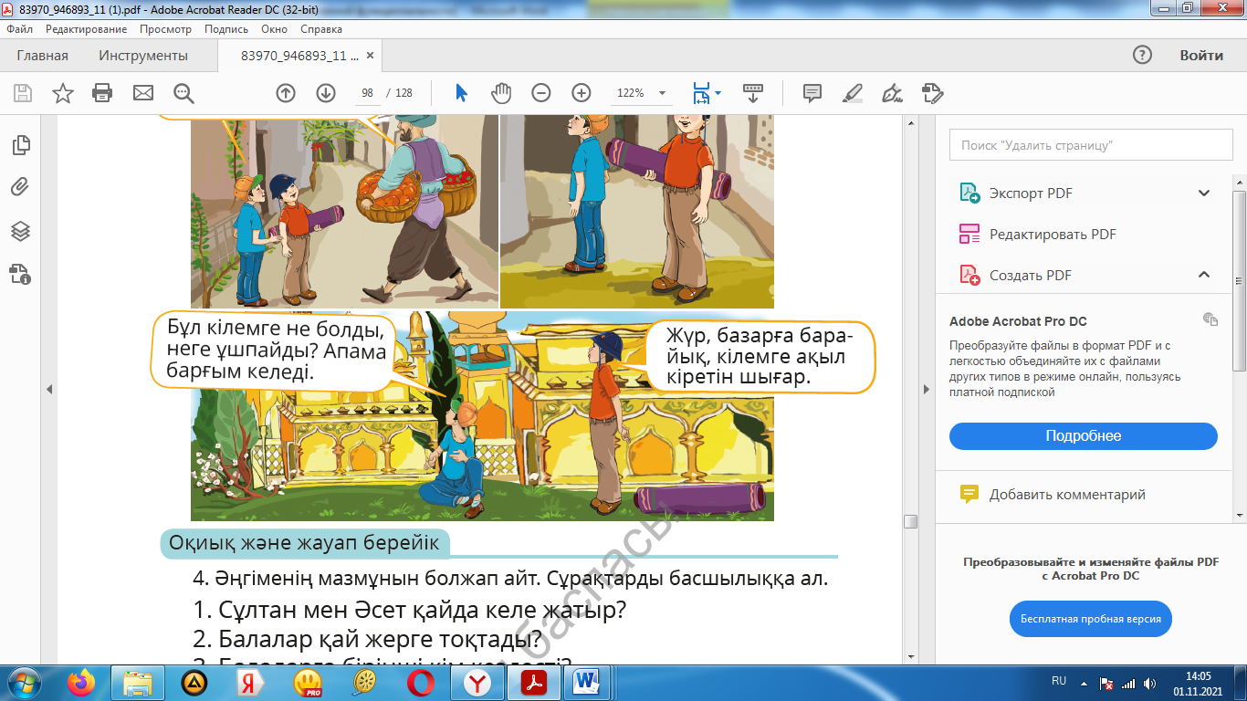Viewport: 1247px width, 701px height.
Task: Open the find text magnifier tool
Action: (183, 93)
